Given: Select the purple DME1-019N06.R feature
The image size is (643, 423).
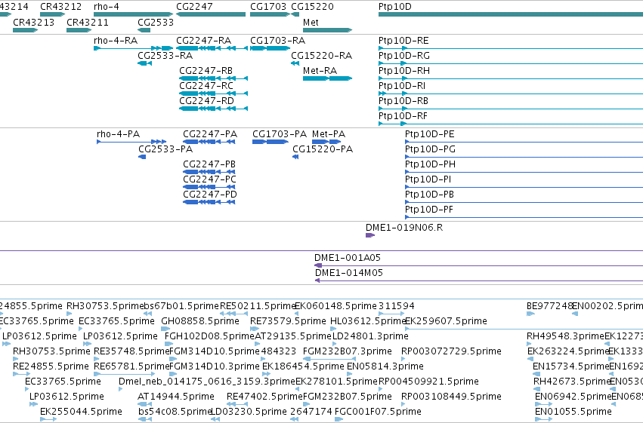Looking at the screenshot, I should pos(370,235).
